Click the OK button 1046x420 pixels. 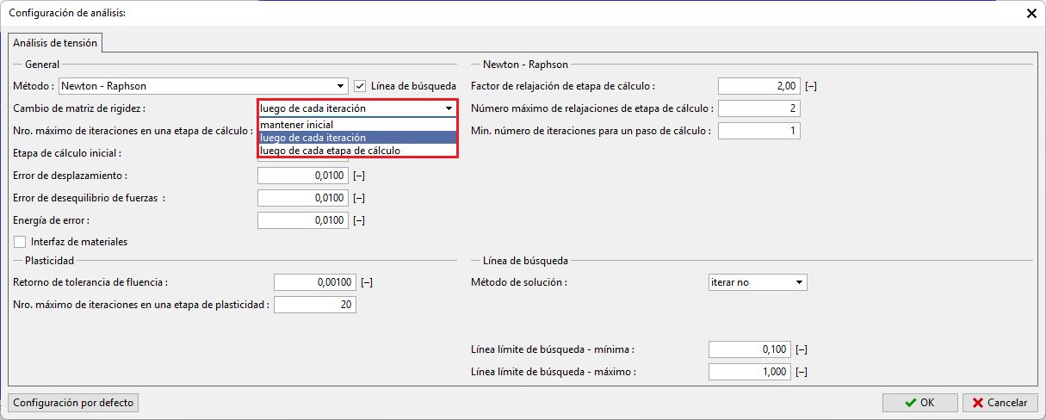click(919, 403)
